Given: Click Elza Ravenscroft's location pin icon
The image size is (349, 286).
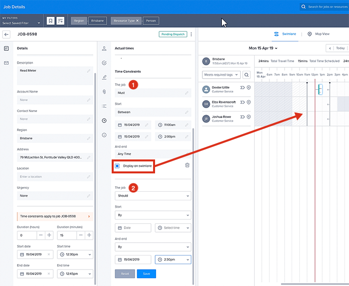Looking at the screenshot, I should tap(249, 102).
